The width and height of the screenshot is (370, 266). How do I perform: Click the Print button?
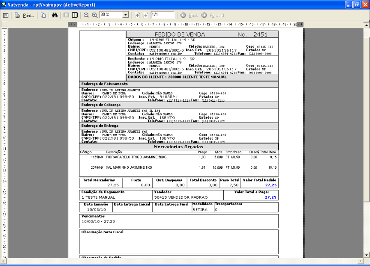coord(24,15)
